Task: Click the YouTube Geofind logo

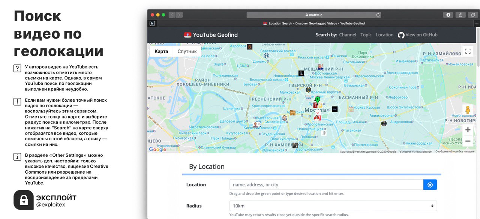Action: pyautogui.click(x=187, y=35)
